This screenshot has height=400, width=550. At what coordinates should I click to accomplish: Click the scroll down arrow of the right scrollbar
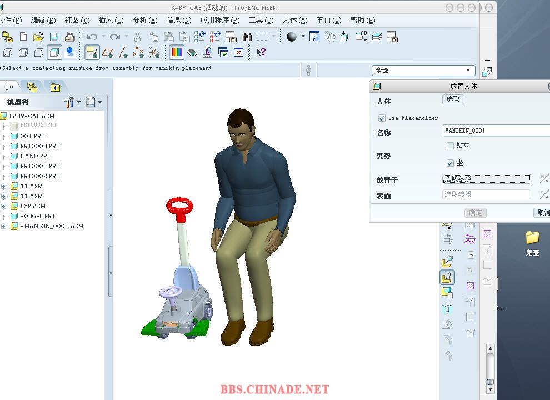[491, 389]
